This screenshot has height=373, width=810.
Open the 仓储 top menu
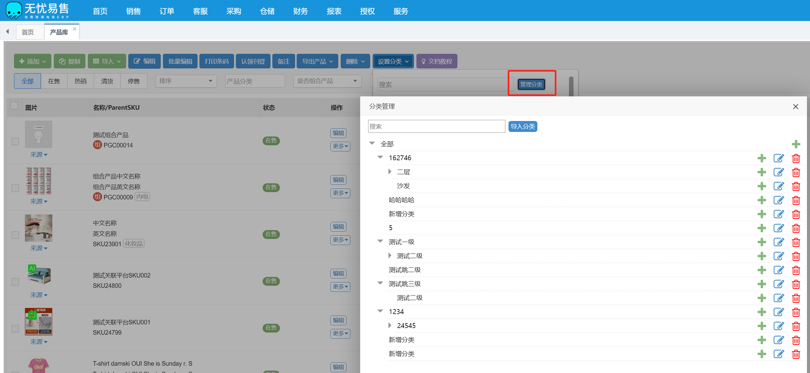click(x=267, y=11)
